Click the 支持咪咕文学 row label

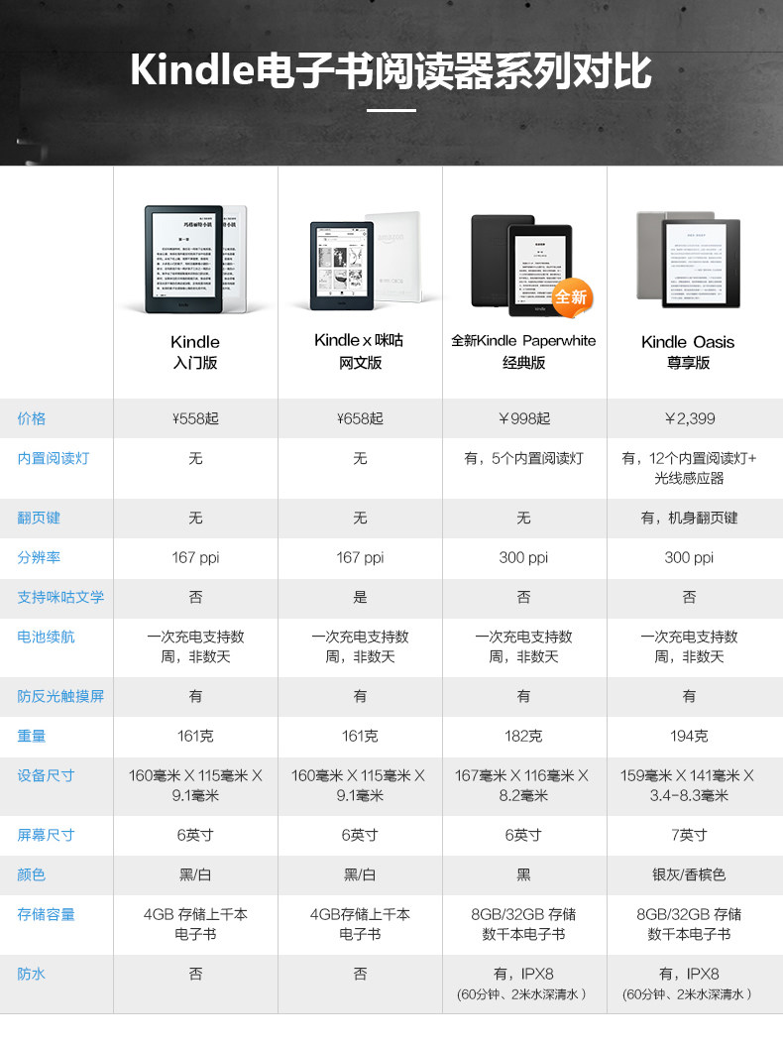point(60,597)
